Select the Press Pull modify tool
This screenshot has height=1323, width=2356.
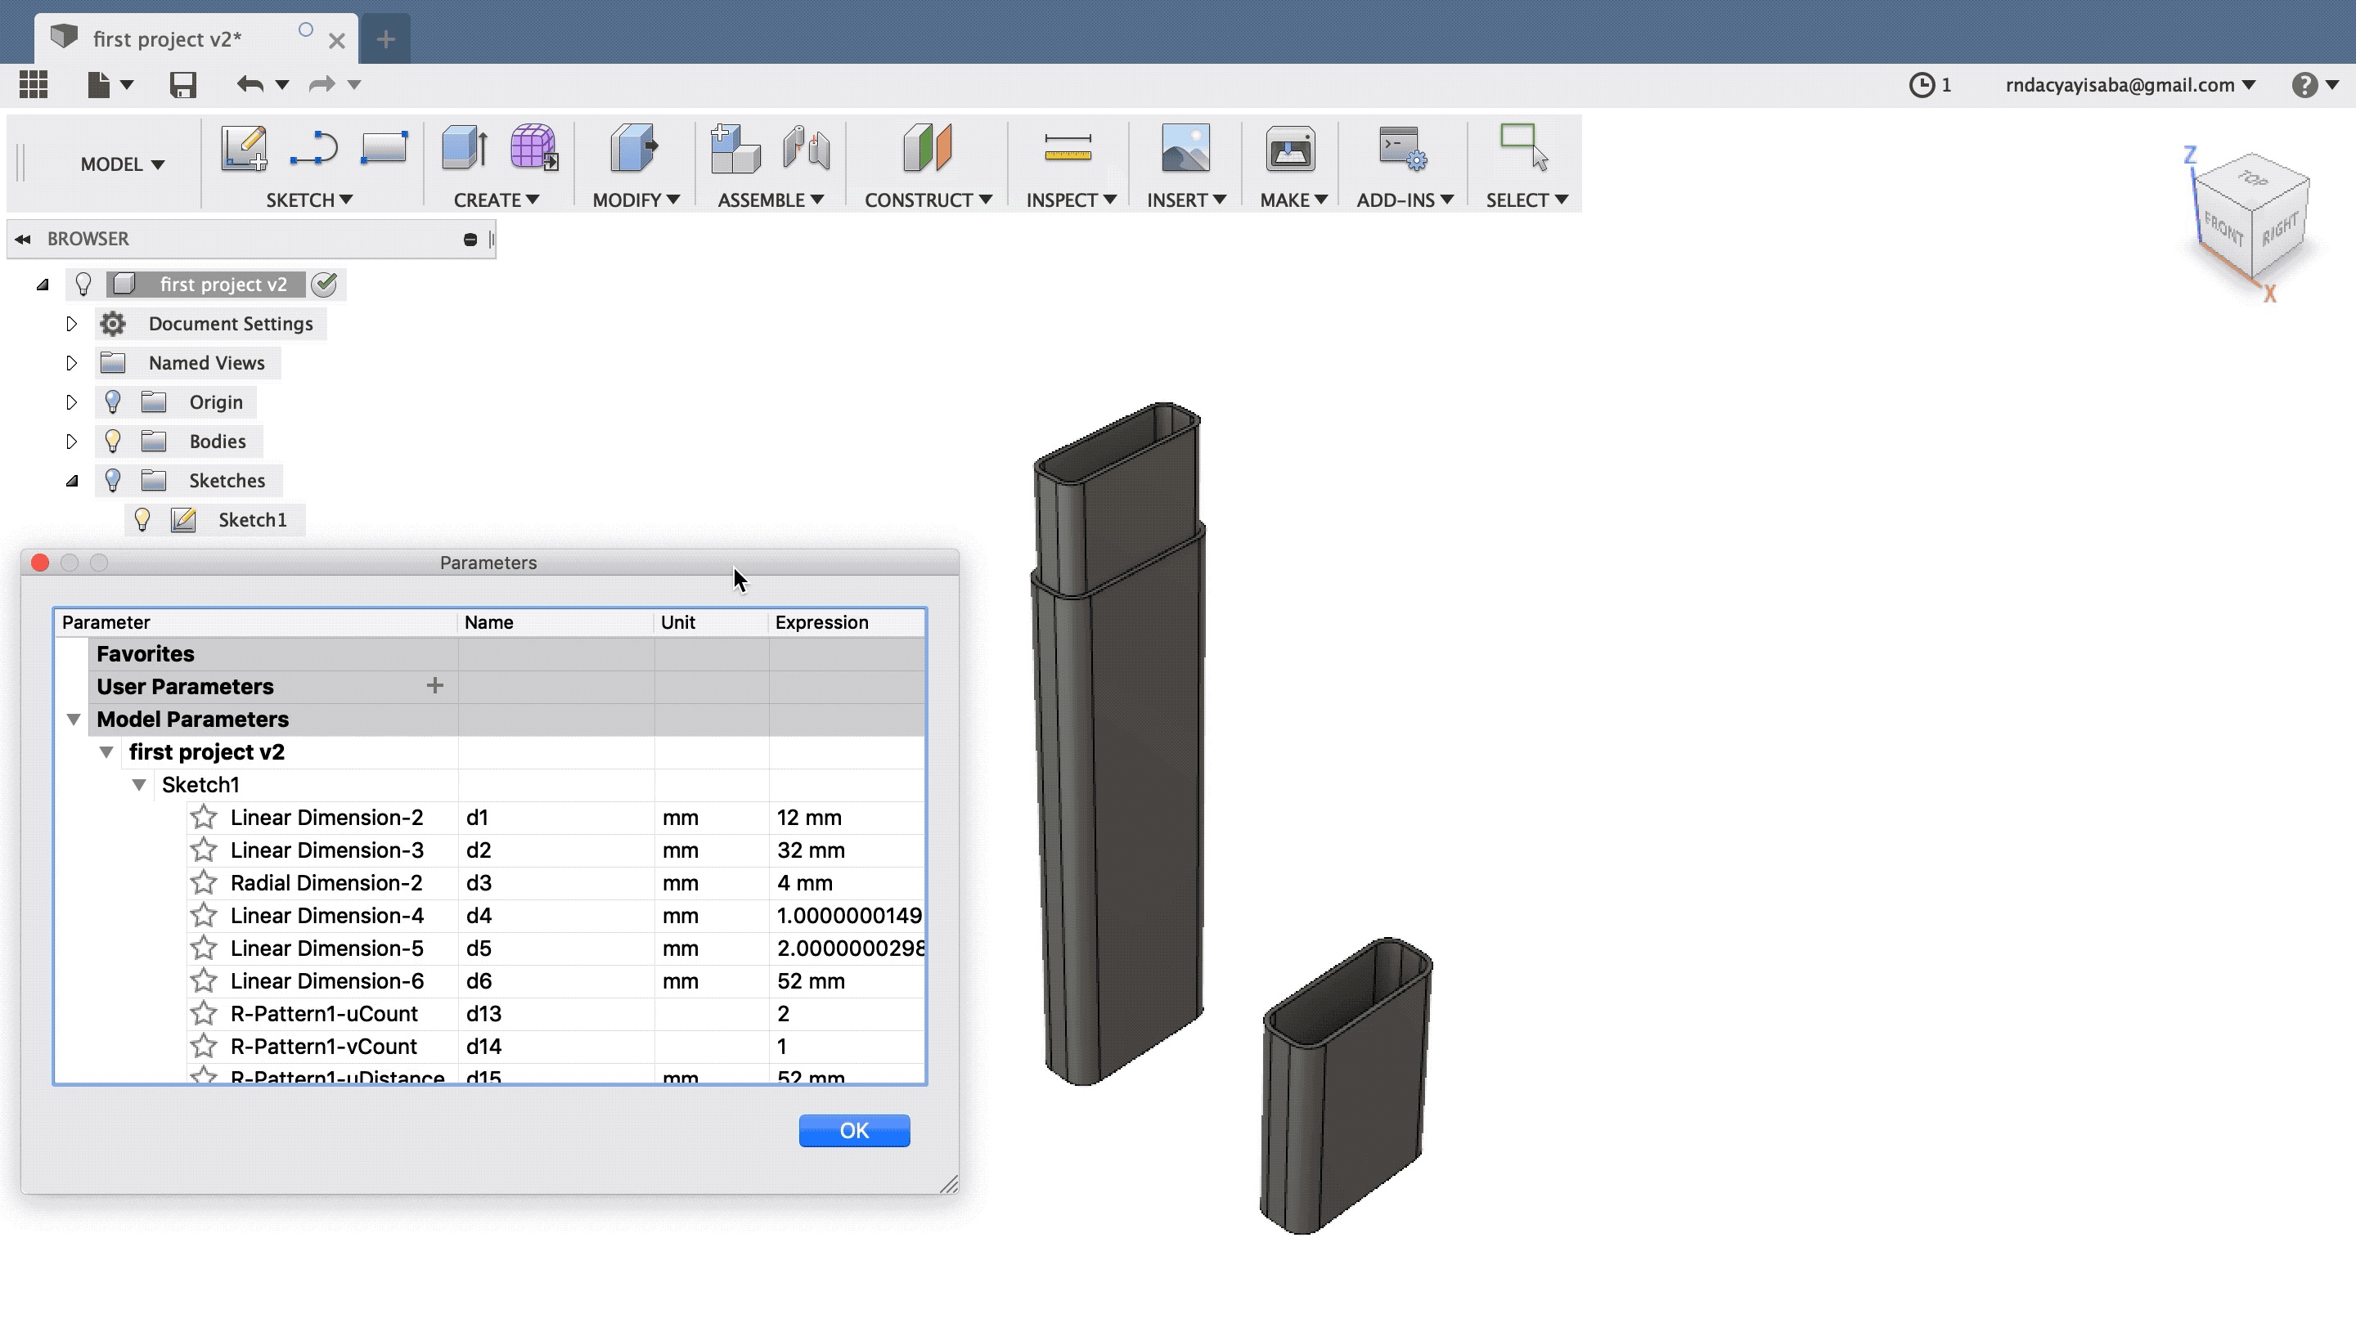click(x=634, y=148)
